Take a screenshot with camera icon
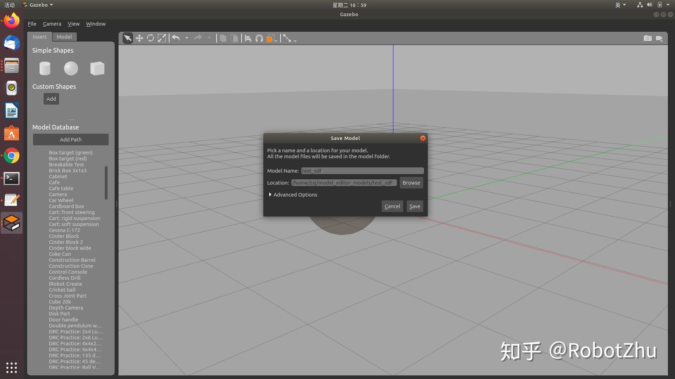The height and width of the screenshot is (379, 675). click(x=647, y=38)
